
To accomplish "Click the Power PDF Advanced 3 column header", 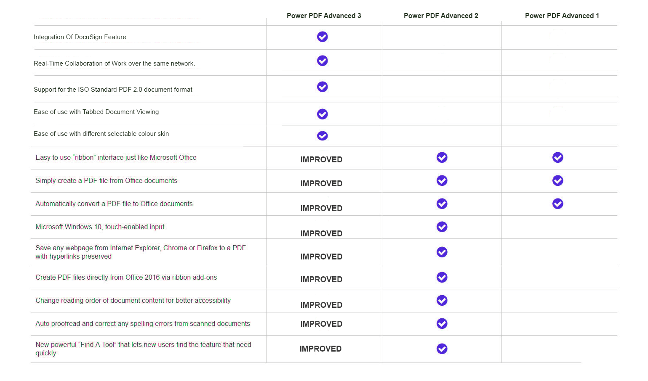I will (x=324, y=16).
